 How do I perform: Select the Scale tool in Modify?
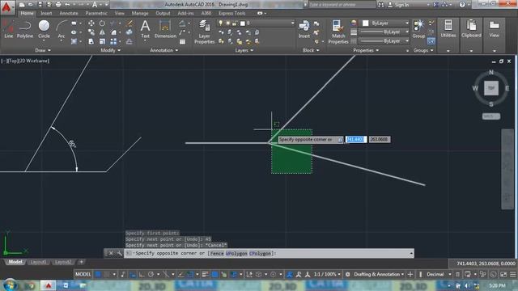[x=102, y=41]
